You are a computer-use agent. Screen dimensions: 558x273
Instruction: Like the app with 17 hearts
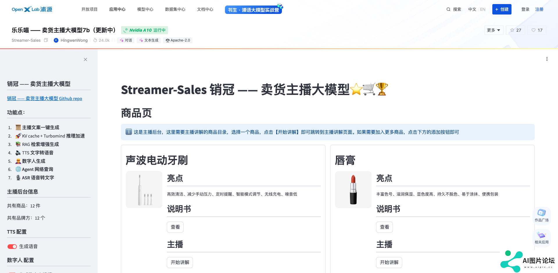click(537, 30)
